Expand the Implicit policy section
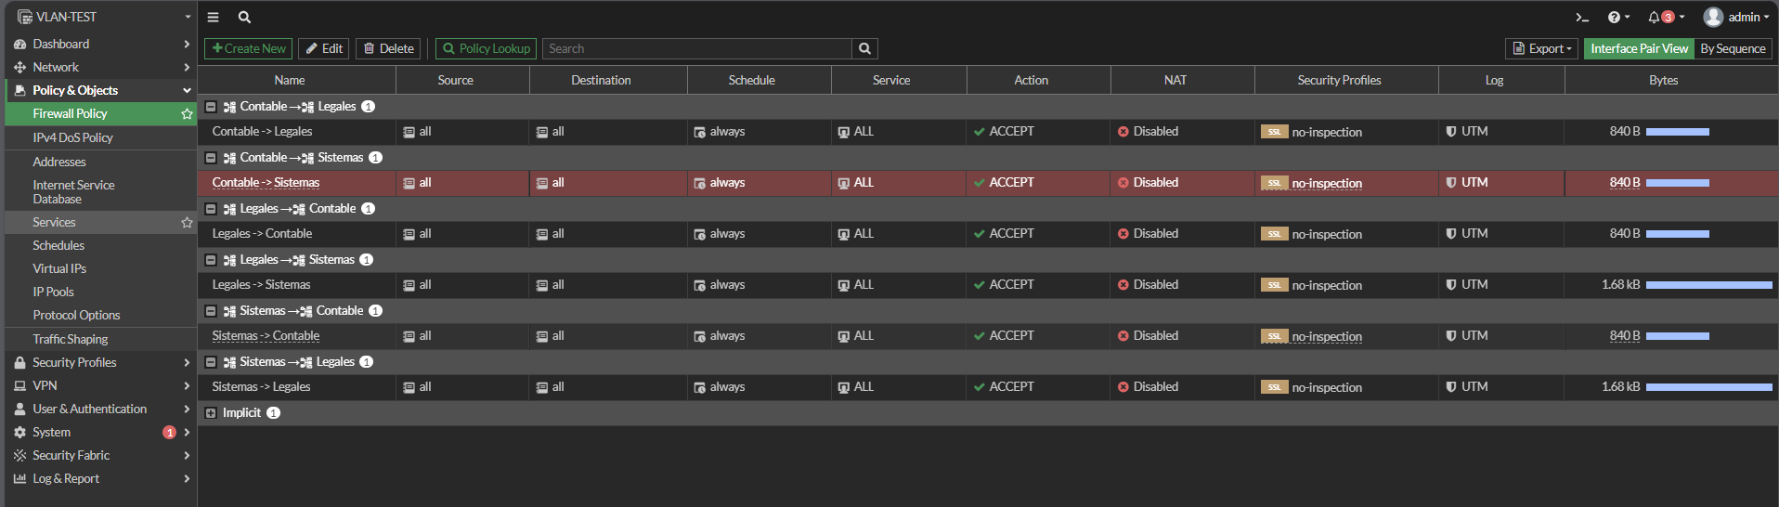 211,413
